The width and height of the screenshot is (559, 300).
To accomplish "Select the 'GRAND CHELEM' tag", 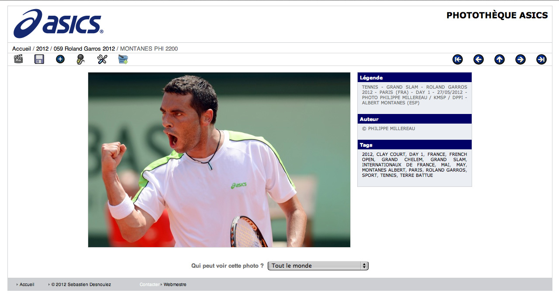I will pyautogui.click(x=402, y=159).
